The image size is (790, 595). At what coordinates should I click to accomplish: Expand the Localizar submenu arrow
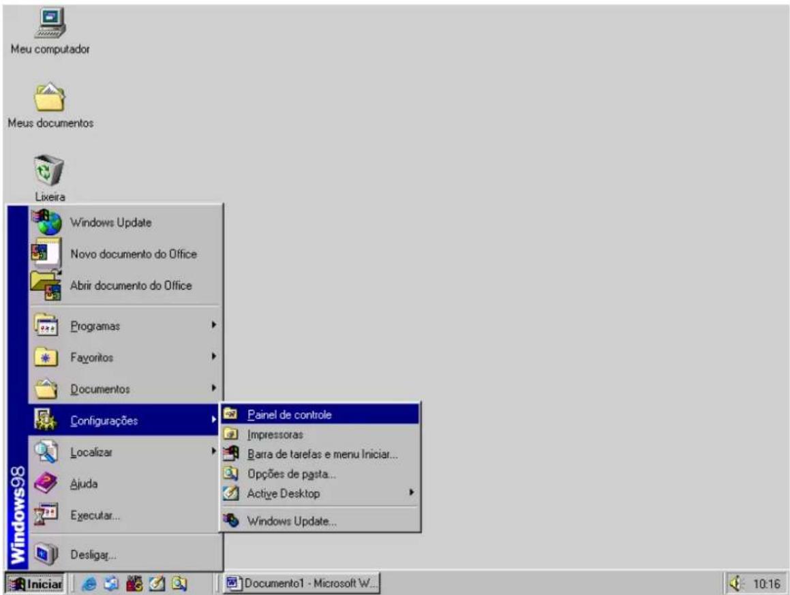pos(213,451)
